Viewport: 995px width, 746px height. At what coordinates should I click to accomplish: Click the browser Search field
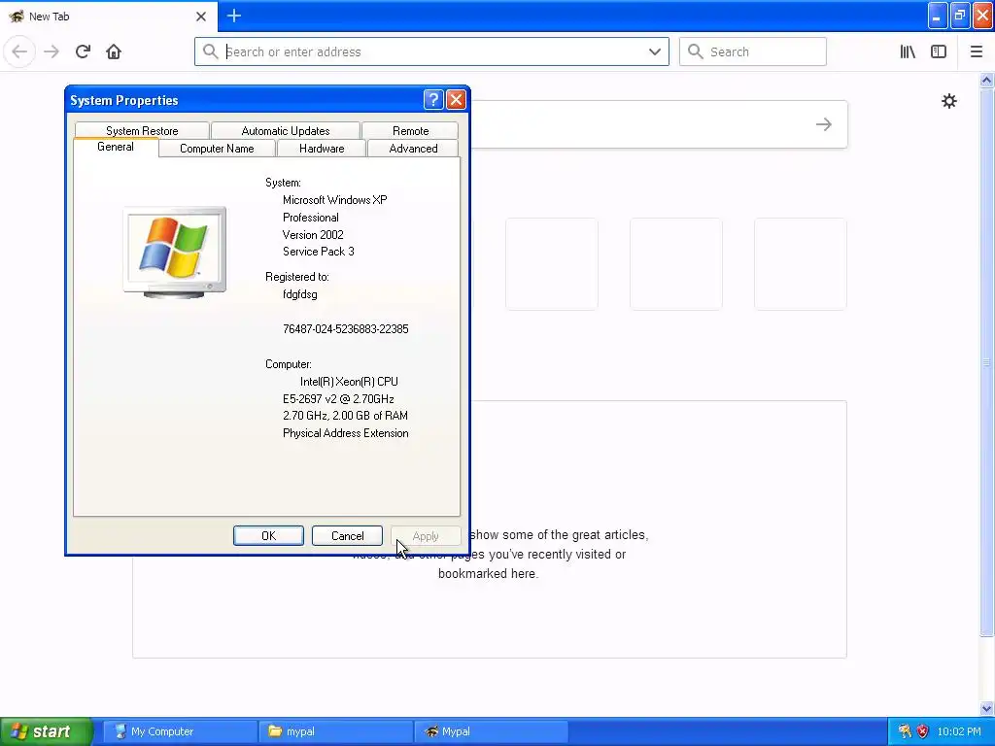[753, 51]
